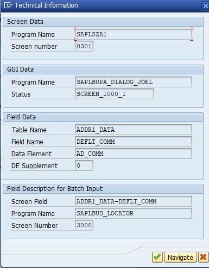This screenshot has height=268, width=209.
Task: Click the GUI Data group header
Action: [103, 69]
